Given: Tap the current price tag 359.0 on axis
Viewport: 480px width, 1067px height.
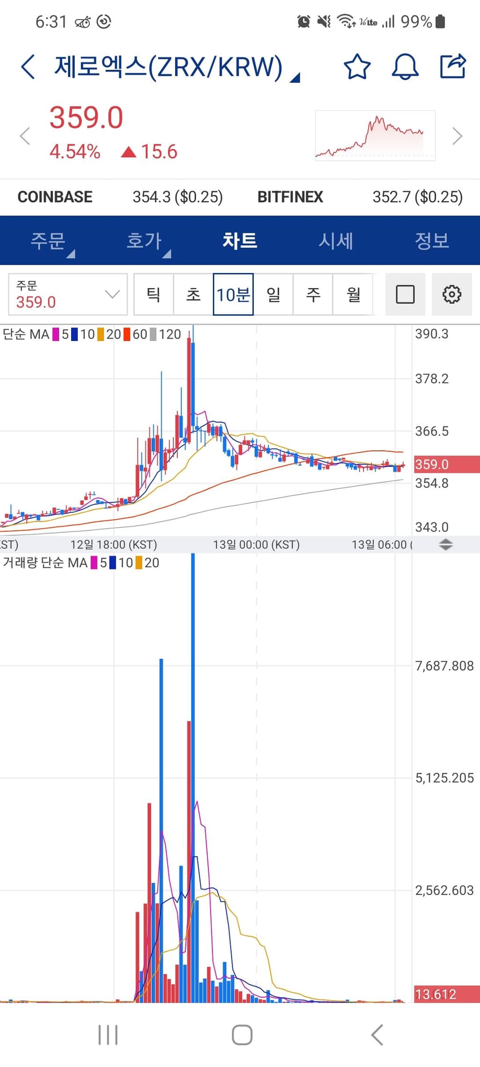Looking at the screenshot, I should click(447, 464).
